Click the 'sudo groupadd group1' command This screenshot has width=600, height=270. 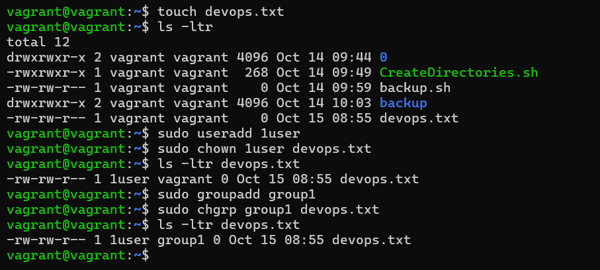tap(236, 195)
